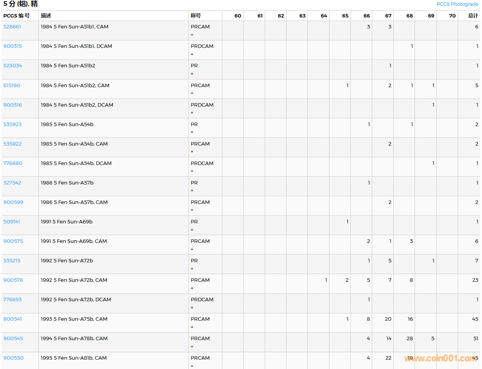Viewport: 482px width, 369px height.
Task: Click the grade 70 column header
Action: point(452,16)
